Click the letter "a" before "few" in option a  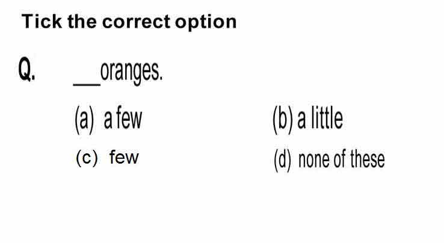108,121
